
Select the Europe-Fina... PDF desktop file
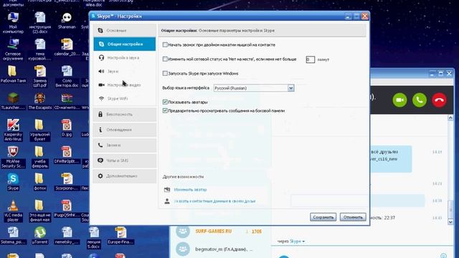point(120,236)
